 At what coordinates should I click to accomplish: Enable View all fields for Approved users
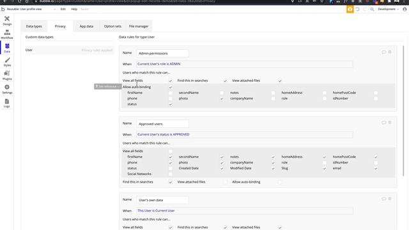[x=171, y=151]
